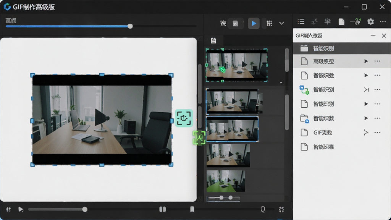Viewport: 391px width, 220px height.
Task: Click the save icon above the frame thumbnails
Action: 213,40
